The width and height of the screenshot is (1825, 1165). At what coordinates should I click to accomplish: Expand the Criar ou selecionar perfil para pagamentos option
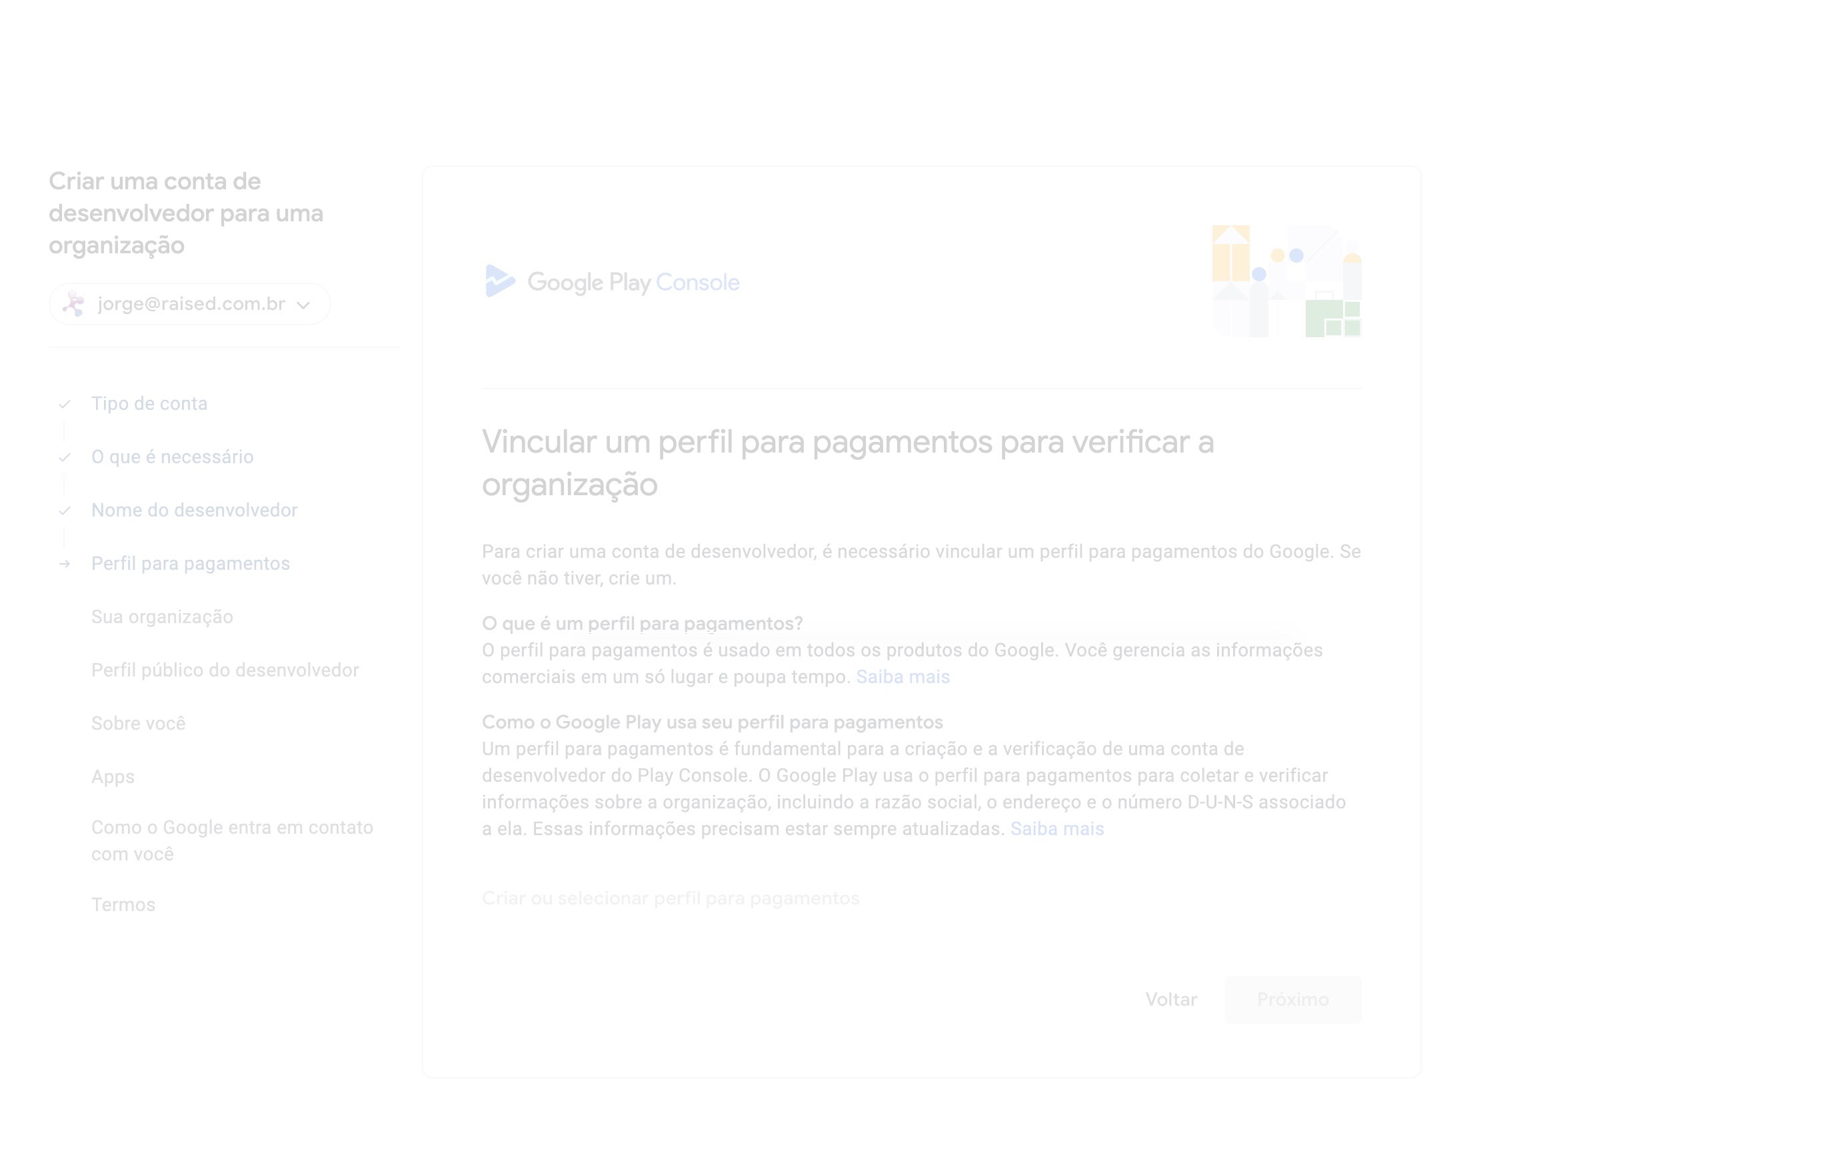point(671,898)
